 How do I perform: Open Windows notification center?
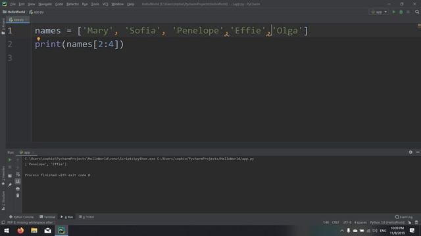[412, 230]
